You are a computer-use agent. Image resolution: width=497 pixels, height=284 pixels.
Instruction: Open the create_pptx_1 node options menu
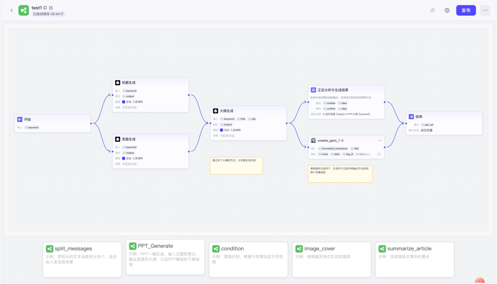tap(380, 140)
